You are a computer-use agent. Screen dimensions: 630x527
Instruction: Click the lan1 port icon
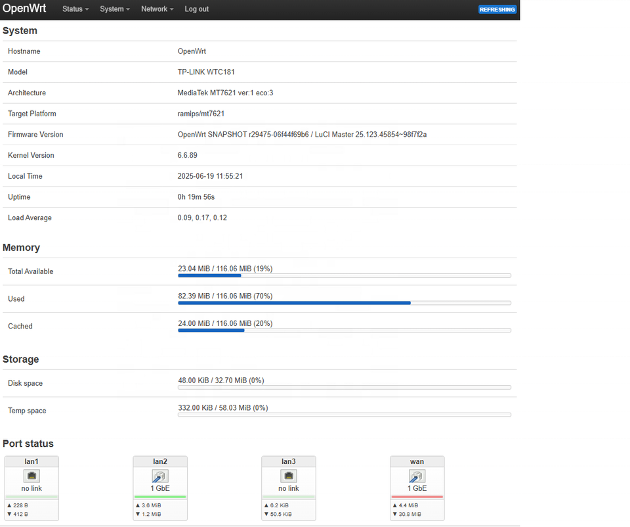[x=31, y=476]
